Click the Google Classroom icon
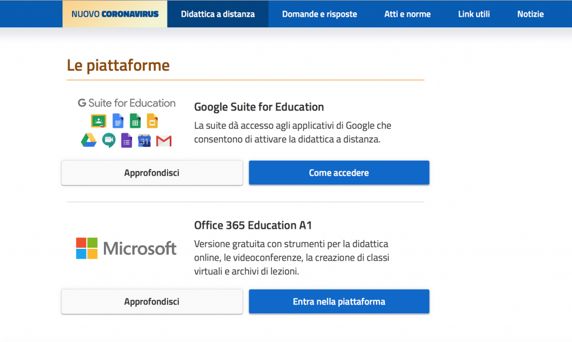Screen dimensions: 572x342 (98, 121)
